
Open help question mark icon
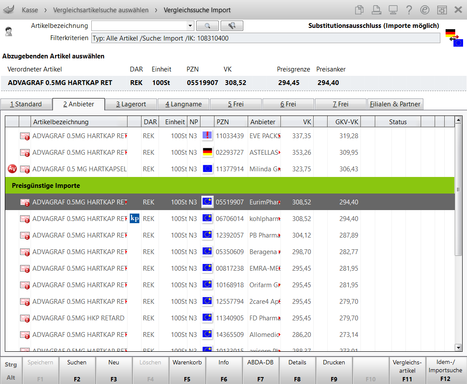point(409,10)
